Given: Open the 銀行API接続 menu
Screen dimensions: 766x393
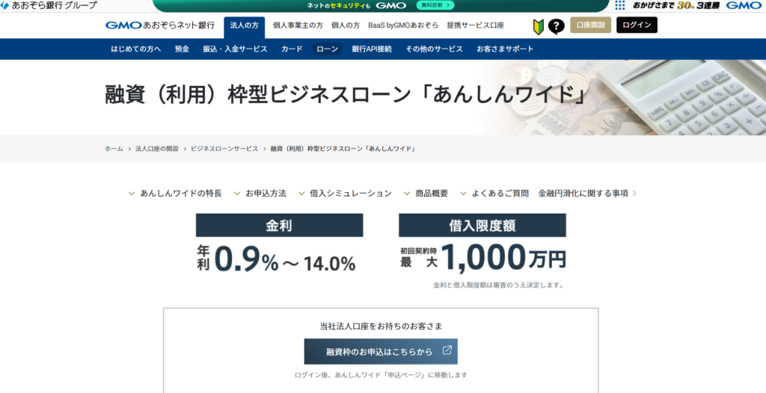Looking at the screenshot, I should click(372, 49).
